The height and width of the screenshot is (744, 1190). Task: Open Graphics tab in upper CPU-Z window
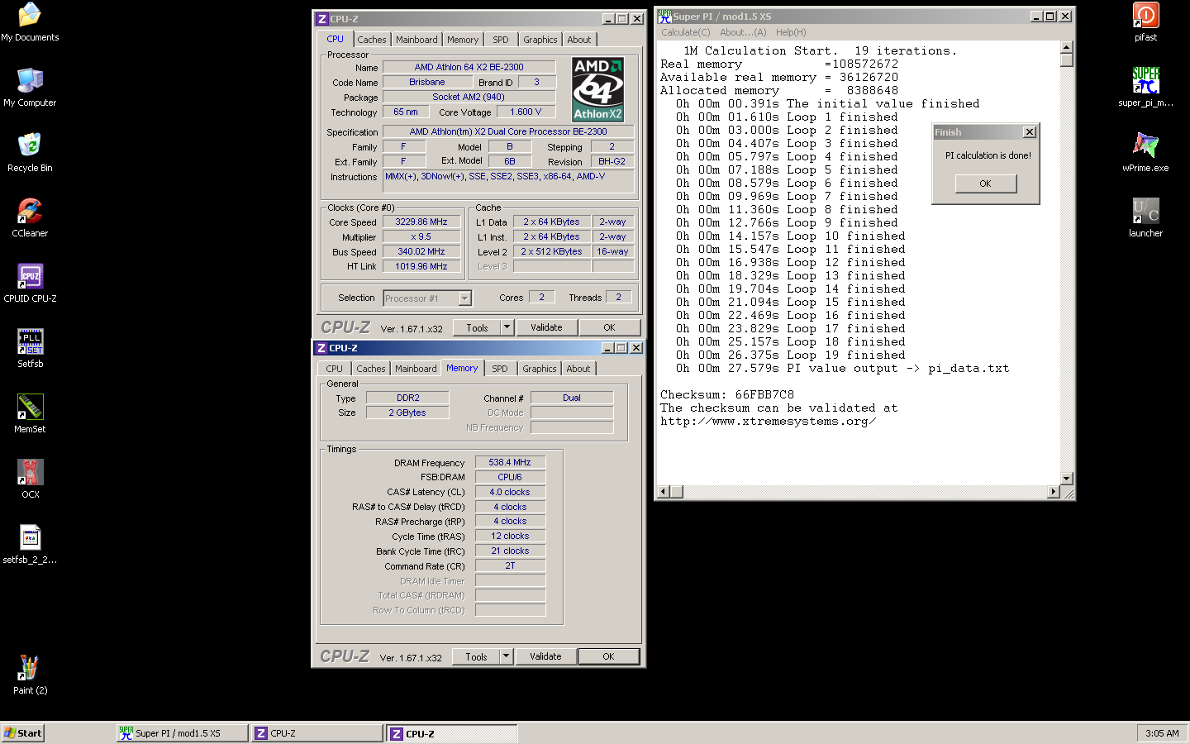coord(540,40)
